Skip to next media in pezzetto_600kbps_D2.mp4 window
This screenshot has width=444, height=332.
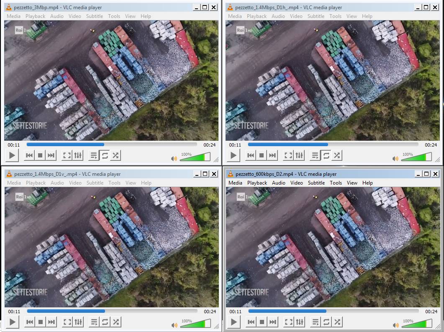tap(273, 322)
